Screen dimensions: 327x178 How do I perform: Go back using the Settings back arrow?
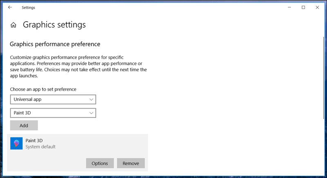click(10, 7)
